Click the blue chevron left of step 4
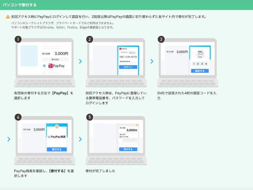Image resolution: width=253 pixels, height=190 pixels. click(9, 139)
